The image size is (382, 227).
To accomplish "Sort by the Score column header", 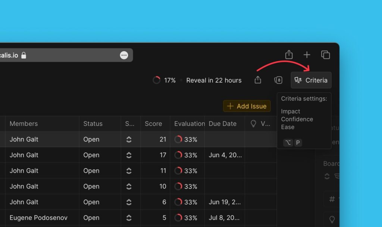I will tap(153, 124).
